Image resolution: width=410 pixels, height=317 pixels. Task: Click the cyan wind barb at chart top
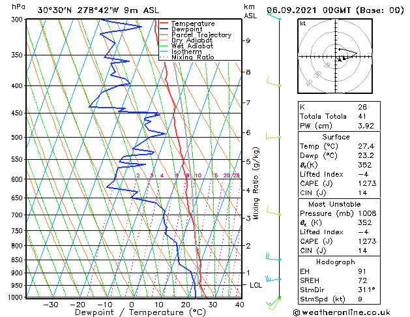pos(274,14)
